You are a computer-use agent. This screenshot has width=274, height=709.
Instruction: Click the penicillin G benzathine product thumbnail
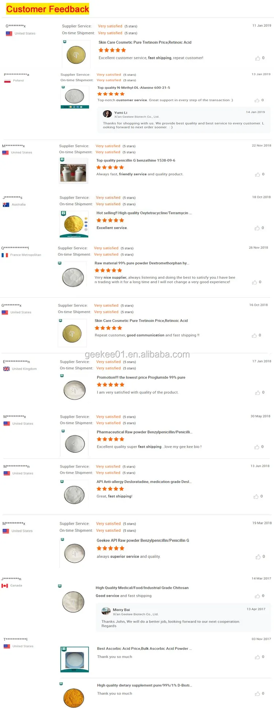73,172
